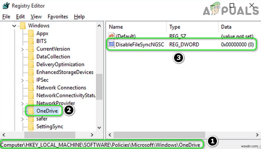Click the SettingSync folder icon
This screenshot has width=261, height=149.
point(31,127)
